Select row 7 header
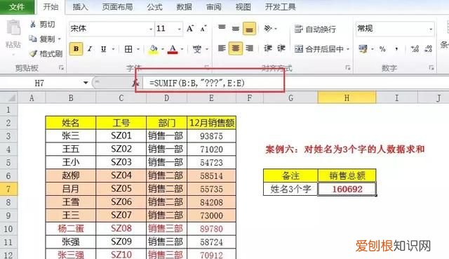The height and width of the screenshot is (259, 449). tap(8, 189)
